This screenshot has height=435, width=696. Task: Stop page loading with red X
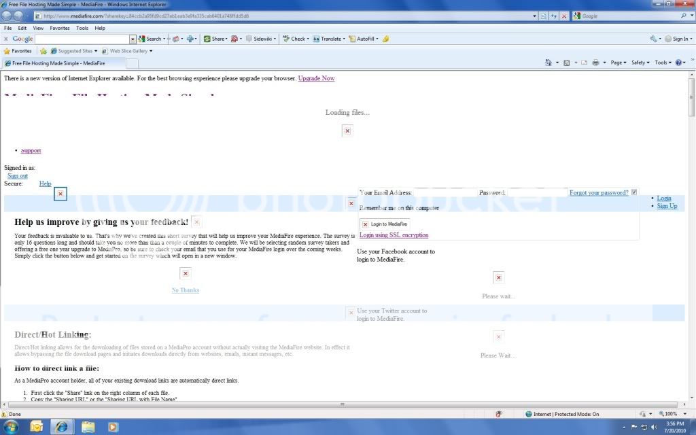[x=564, y=16]
